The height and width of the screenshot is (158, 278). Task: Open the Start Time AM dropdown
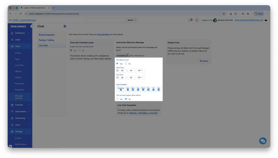pos(140,70)
